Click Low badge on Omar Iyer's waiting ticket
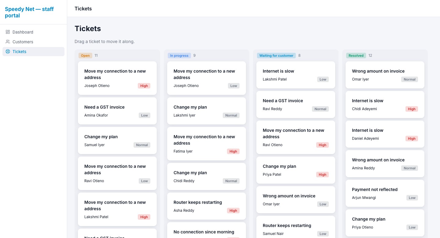This screenshot has width=440, height=238. (x=323, y=204)
